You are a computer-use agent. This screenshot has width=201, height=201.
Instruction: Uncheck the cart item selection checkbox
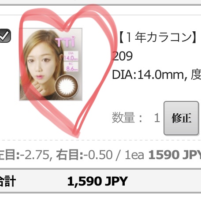(5, 36)
